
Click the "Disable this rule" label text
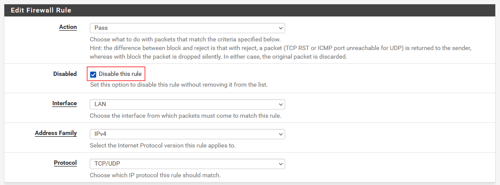tap(120, 74)
